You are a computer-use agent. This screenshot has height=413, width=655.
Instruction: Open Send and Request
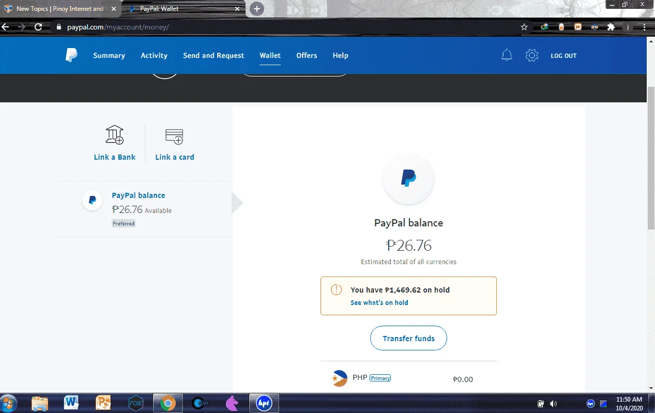coord(214,55)
